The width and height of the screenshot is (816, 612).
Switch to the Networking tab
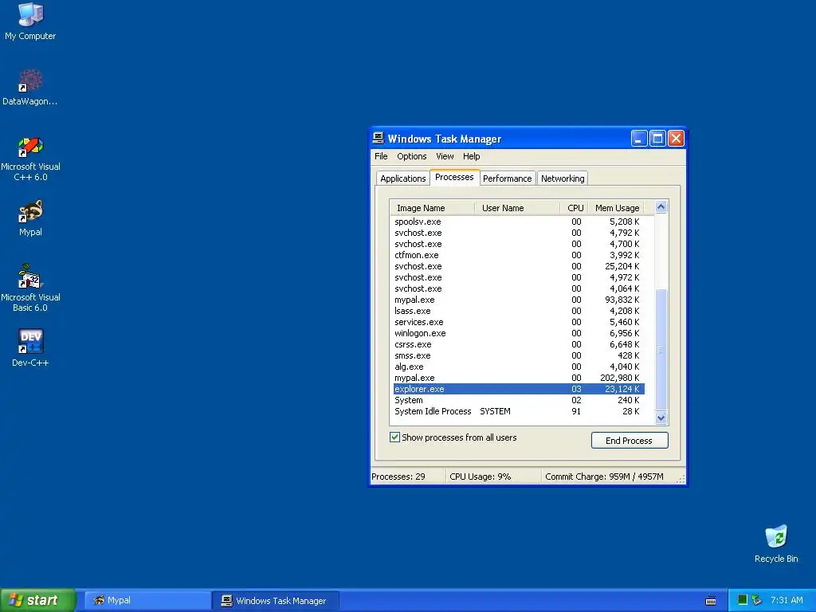pyautogui.click(x=563, y=178)
